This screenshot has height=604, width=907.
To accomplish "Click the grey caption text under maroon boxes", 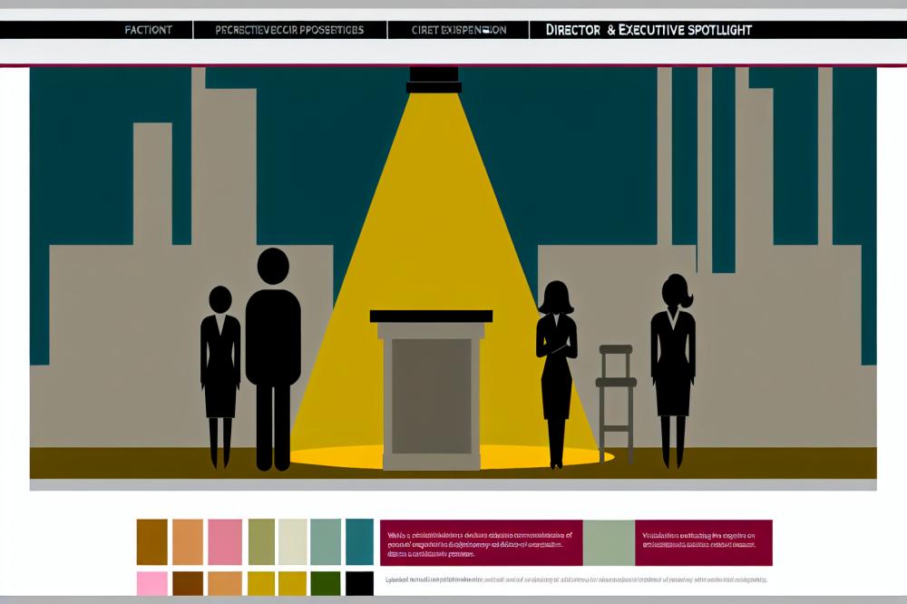I will click(x=571, y=579).
